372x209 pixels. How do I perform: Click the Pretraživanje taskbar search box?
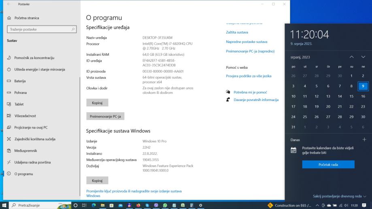40,205
